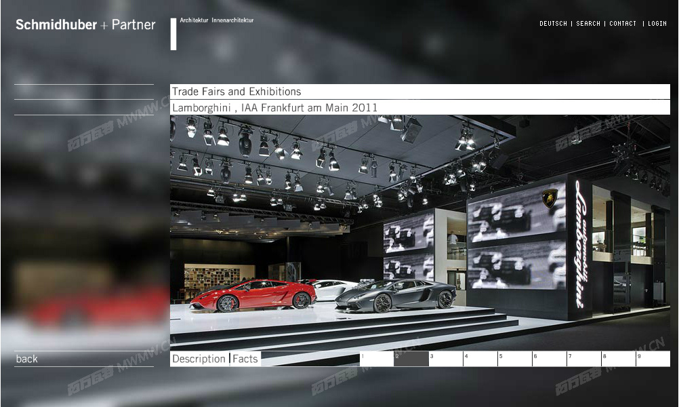The width and height of the screenshot is (679, 407).
Task: Switch to gallery image 5
Action: tap(515, 359)
